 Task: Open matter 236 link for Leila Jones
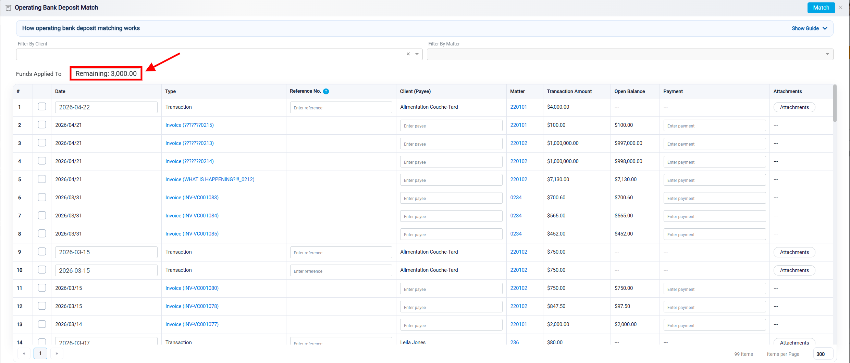click(514, 342)
